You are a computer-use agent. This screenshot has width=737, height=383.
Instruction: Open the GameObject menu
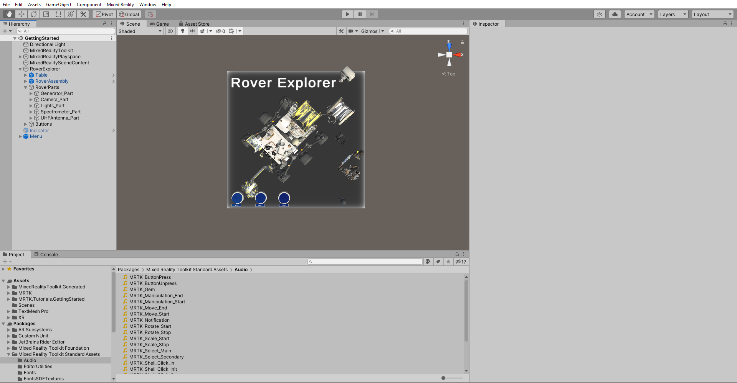click(x=58, y=5)
